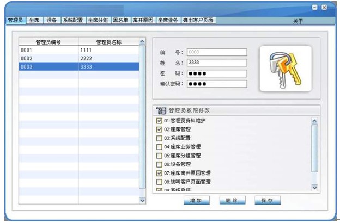Screen dimensions: 340x223
Task: Minimize the window using title bar button
Action: [x=314, y=7]
